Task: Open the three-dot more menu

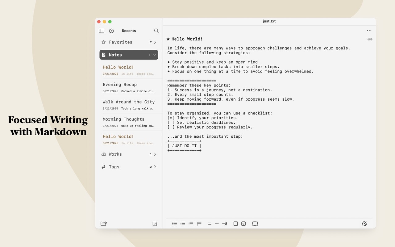Action: [369, 31]
